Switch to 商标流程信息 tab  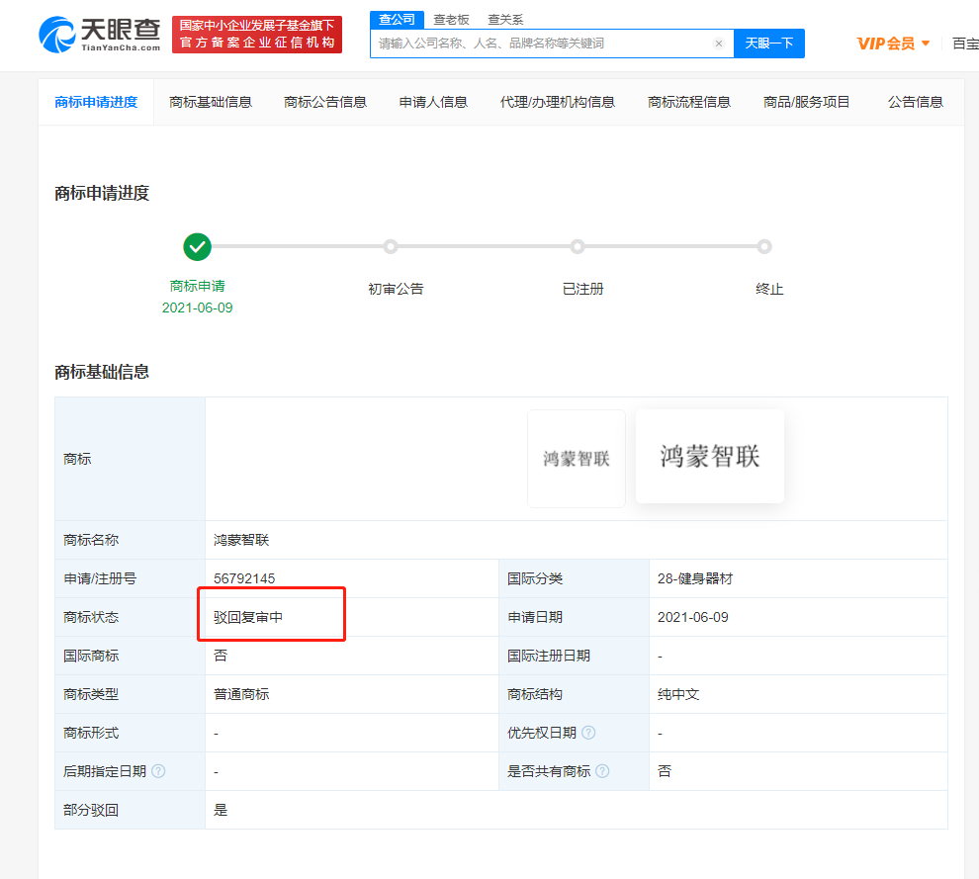point(689,102)
